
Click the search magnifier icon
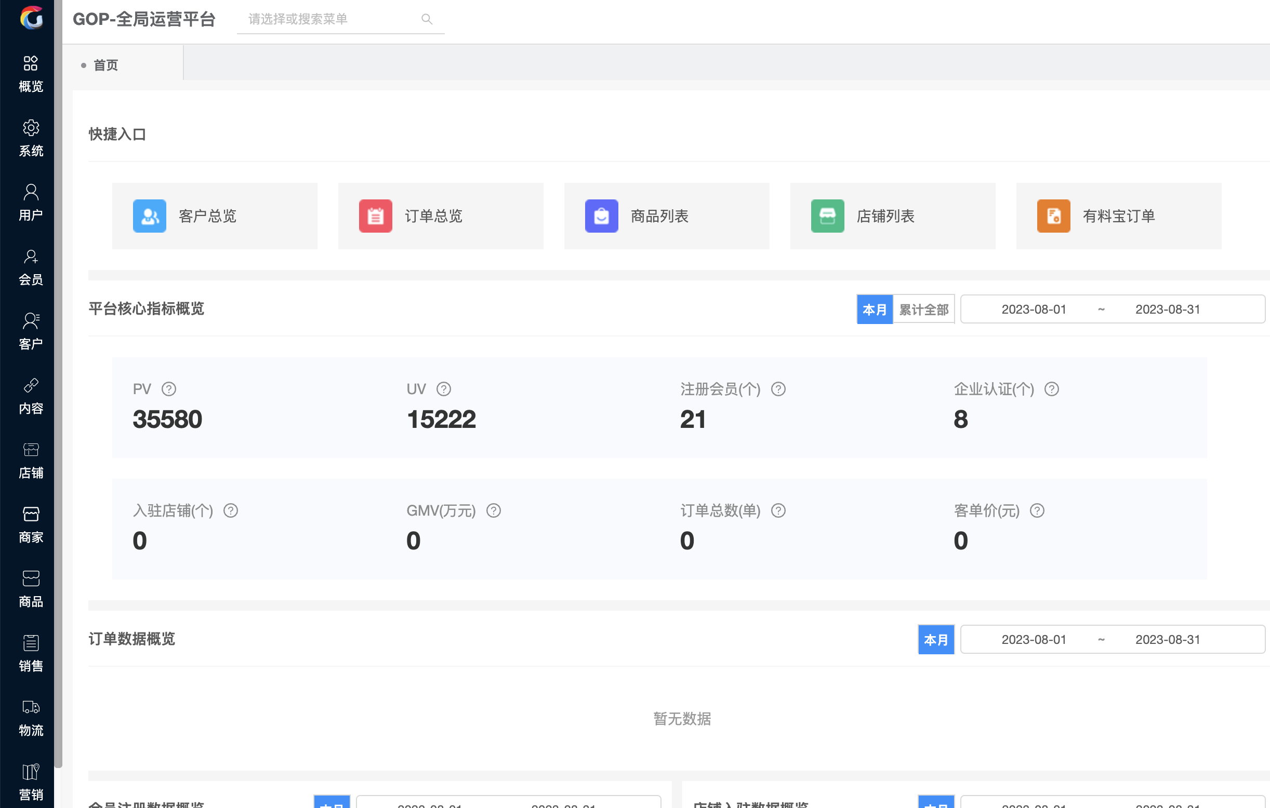(x=427, y=20)
